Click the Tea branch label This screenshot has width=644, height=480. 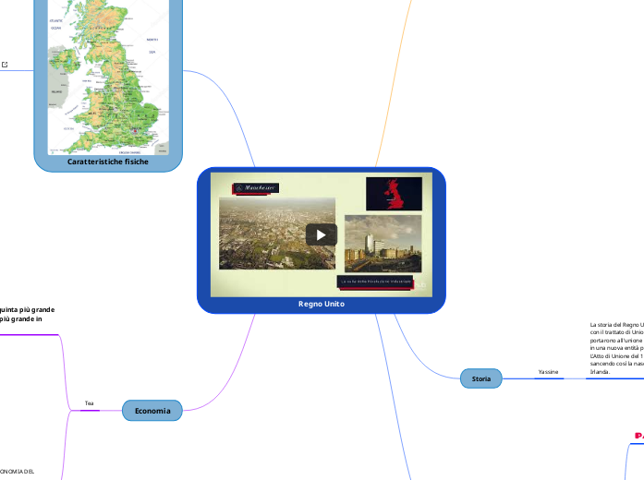pos(90,403)
